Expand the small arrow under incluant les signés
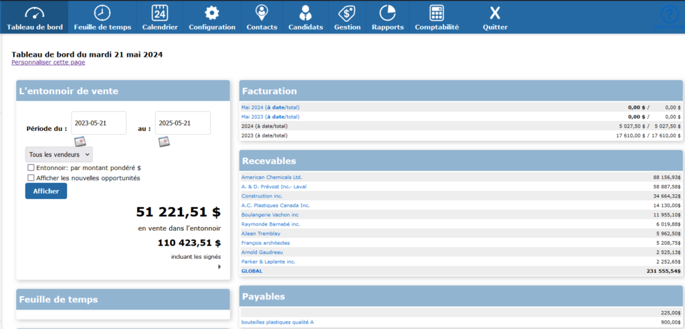Image resolution: width=685 pixels, height=329 pixels. coord(219,267)
